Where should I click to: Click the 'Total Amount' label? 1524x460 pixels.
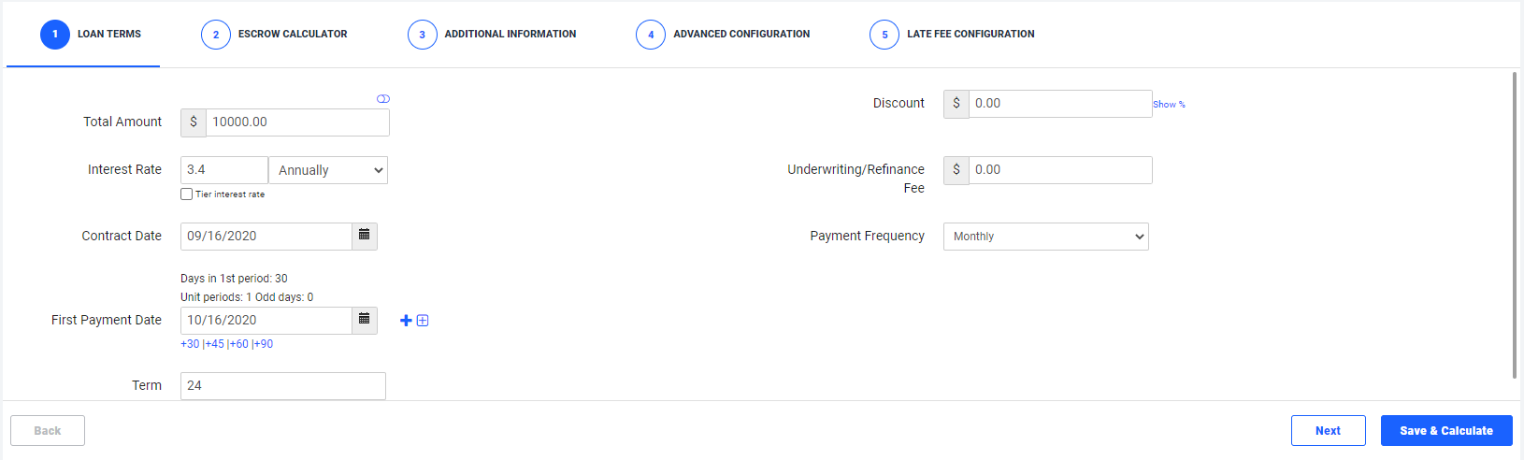(x=122, y=122)
